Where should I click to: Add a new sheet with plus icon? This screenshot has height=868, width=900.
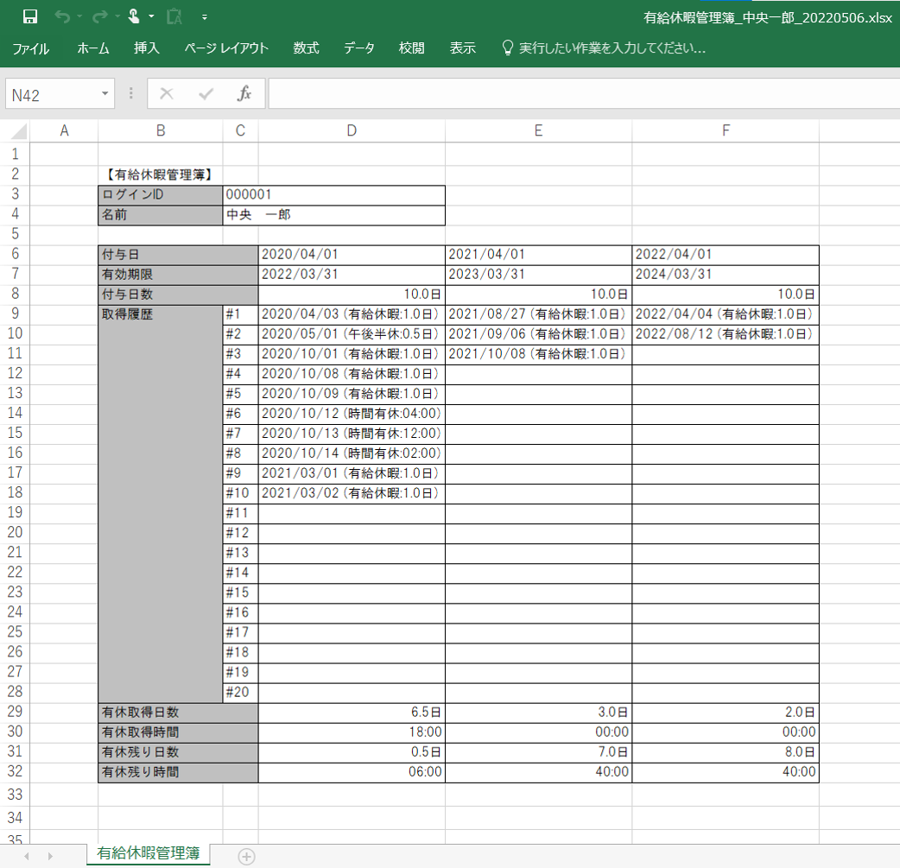tap(246, 856)
